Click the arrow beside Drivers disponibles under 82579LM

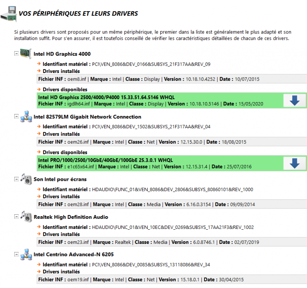pos(39,152)
